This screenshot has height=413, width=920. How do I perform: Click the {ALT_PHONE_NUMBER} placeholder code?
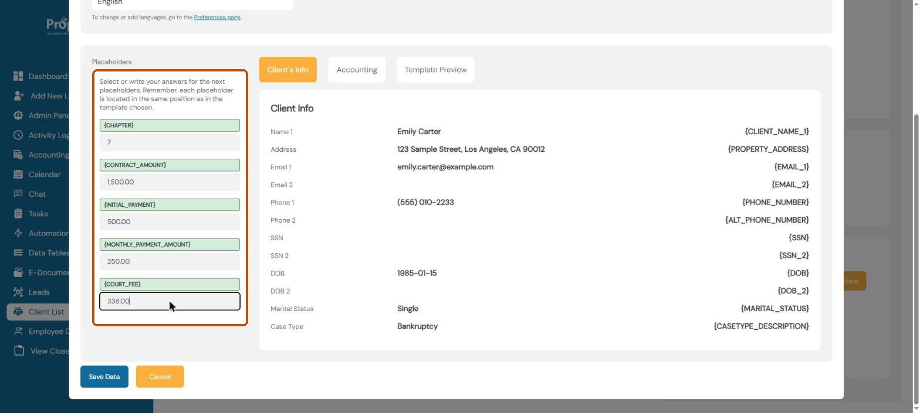pyautogui.click(x=767, y=220)
